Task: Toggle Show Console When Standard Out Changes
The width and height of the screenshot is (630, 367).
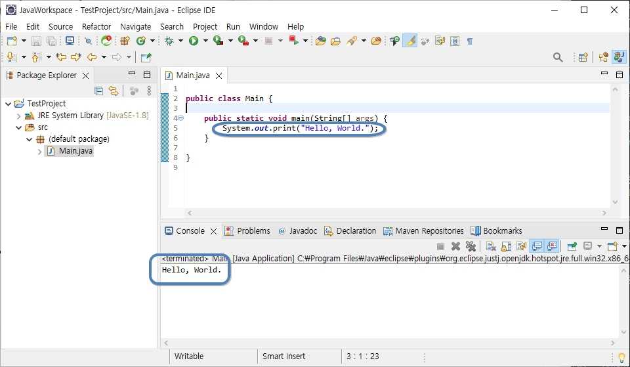Action: 537,245
